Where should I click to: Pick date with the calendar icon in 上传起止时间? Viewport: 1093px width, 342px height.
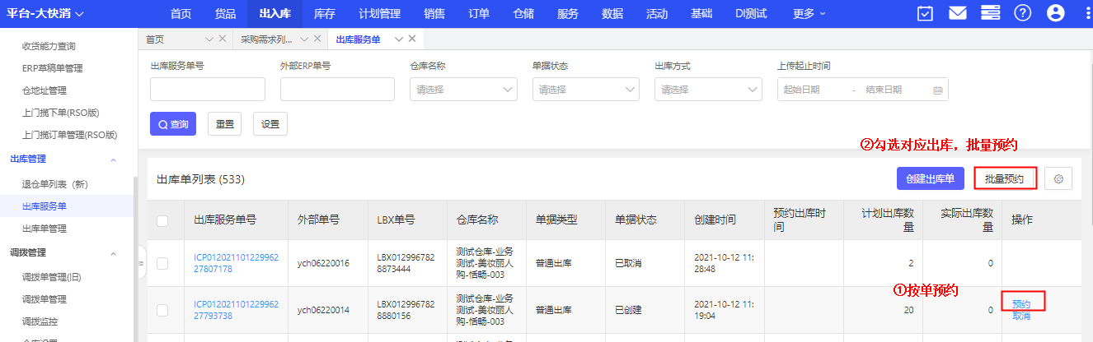click(x=937, y=90)
